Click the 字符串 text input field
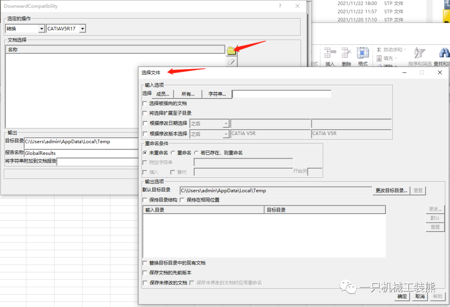Viewport: 450px width, 307px height. tap(282, 94)
